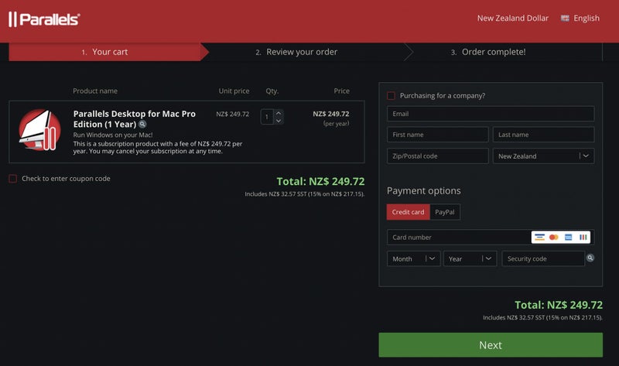Click the Mastercard logo in card number field
Viewport: 619px width, 366px height.
tap(553, 238)
